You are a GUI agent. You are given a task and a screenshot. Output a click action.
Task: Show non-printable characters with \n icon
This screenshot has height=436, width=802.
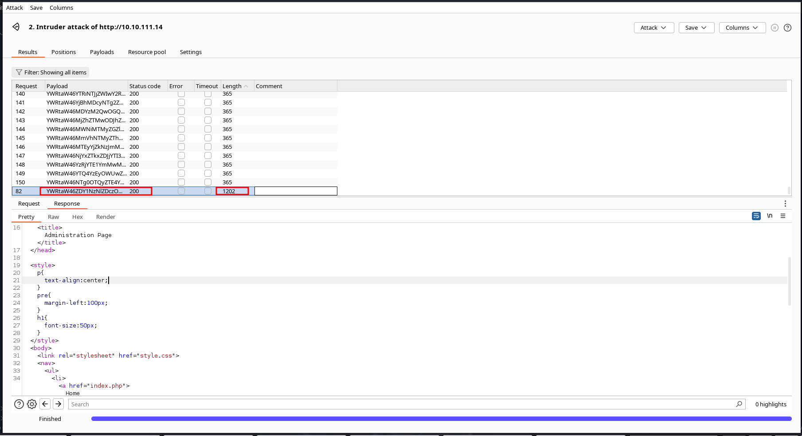pyautogui.click(x=770, y=216)
